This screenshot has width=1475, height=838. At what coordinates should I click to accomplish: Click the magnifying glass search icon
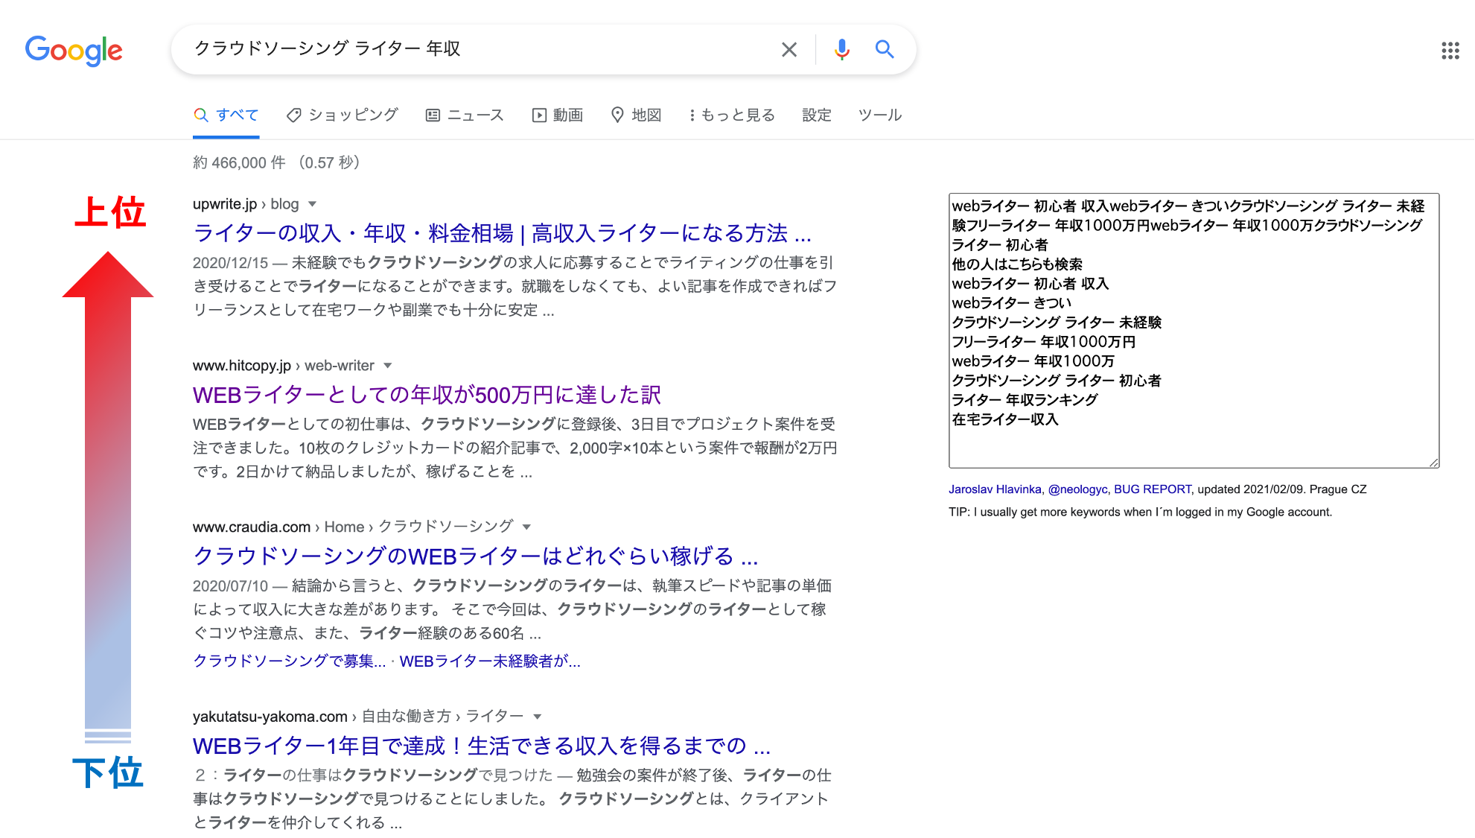[x=885, y=49]
